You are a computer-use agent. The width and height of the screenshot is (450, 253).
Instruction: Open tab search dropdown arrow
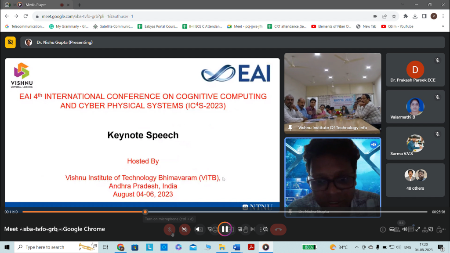pos(403,4)
